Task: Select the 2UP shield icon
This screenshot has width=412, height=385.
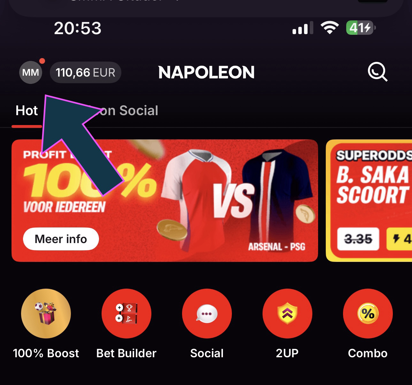Action: click(287, 314)
